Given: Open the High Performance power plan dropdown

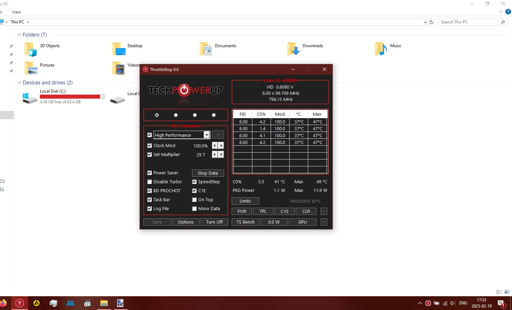Looking at the screenshot, I should pos(206,135).
